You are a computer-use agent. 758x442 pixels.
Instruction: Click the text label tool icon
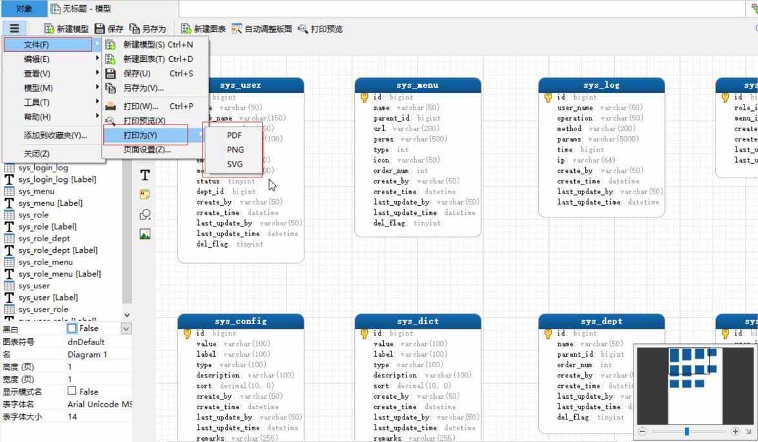(x=145, y=175)
